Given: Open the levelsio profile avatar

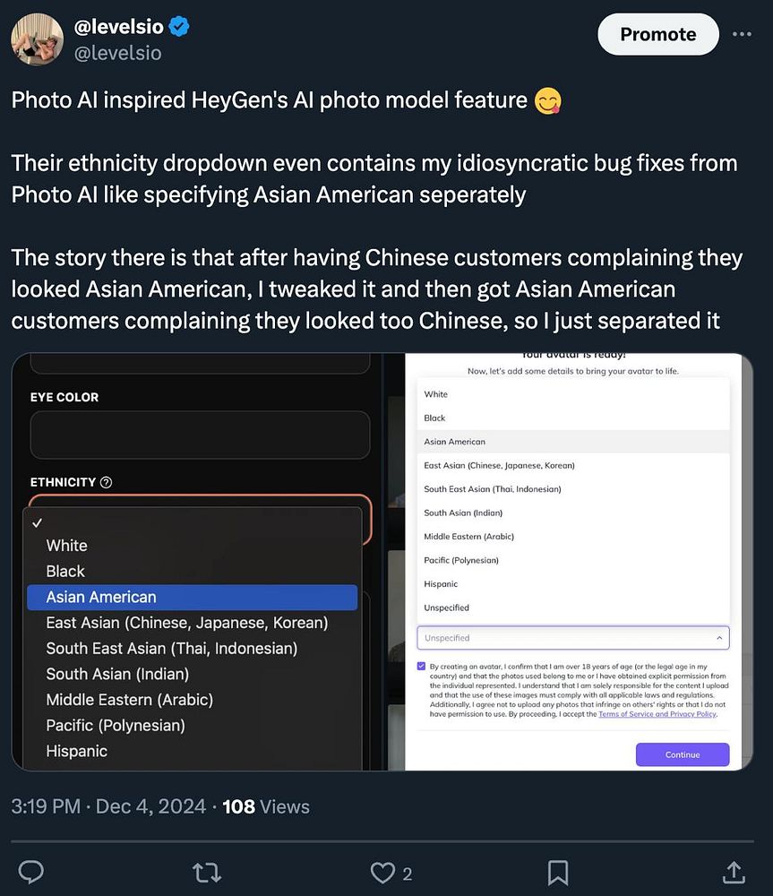Looking at the screenshot, I should pos(37,39).
